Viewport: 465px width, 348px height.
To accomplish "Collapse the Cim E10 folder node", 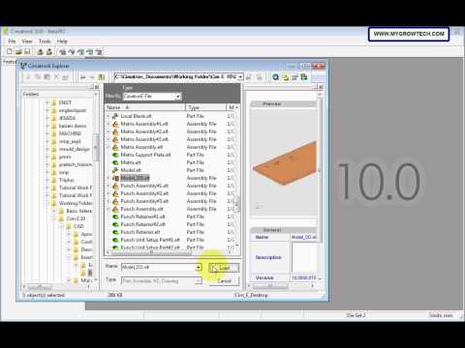I will (x=54, y=218).
